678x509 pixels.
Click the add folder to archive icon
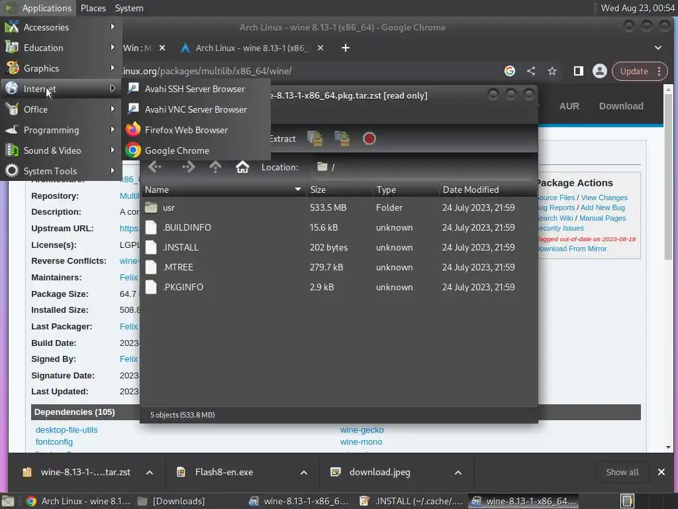342,139
